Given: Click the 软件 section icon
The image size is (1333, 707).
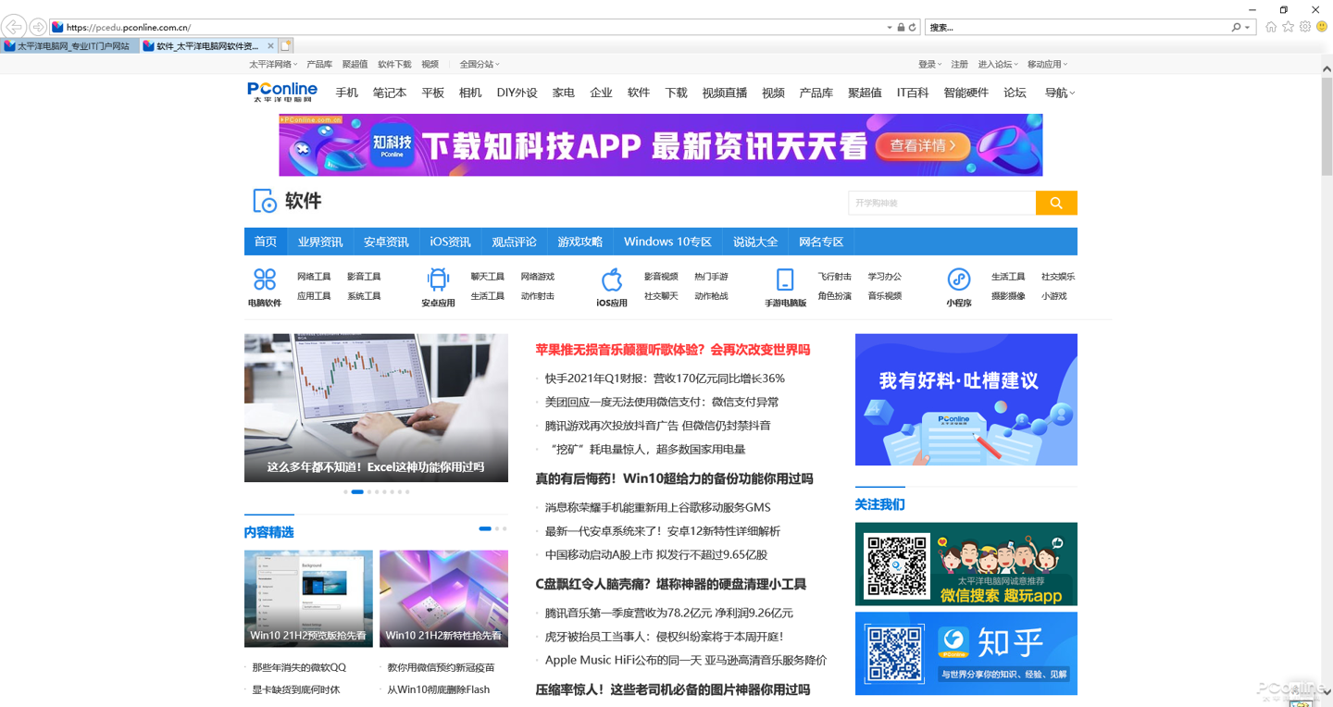Looking at the screenshot, I should pos(265,201).
